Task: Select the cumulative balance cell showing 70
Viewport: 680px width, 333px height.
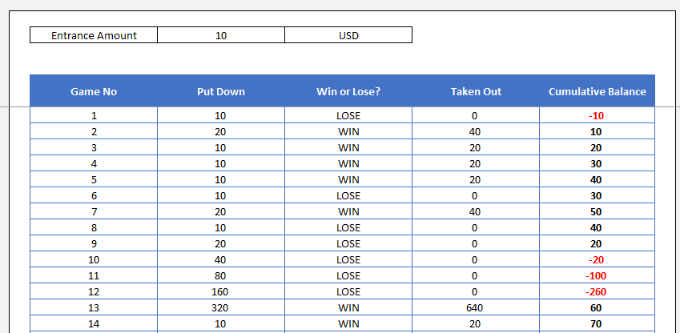Action: [x=597, y=323]
